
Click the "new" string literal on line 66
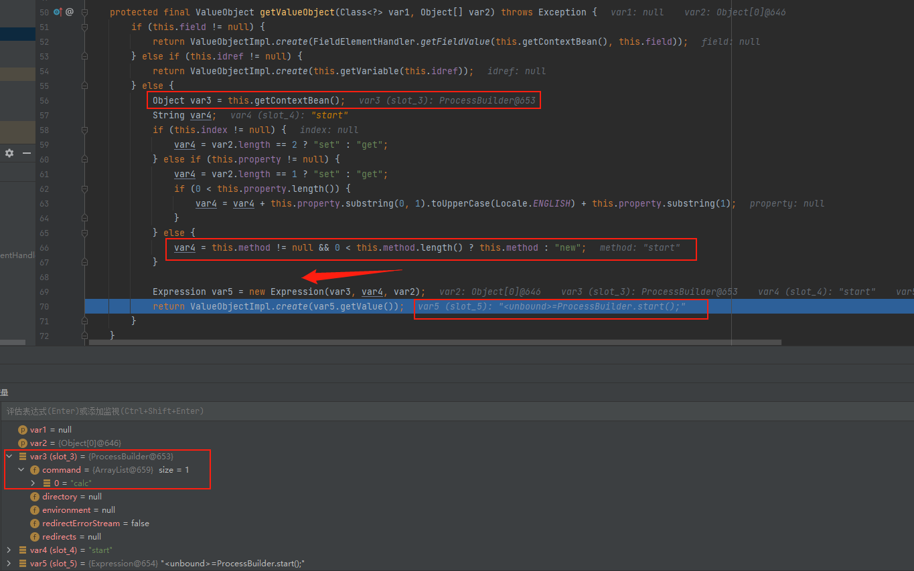point(568,247)
